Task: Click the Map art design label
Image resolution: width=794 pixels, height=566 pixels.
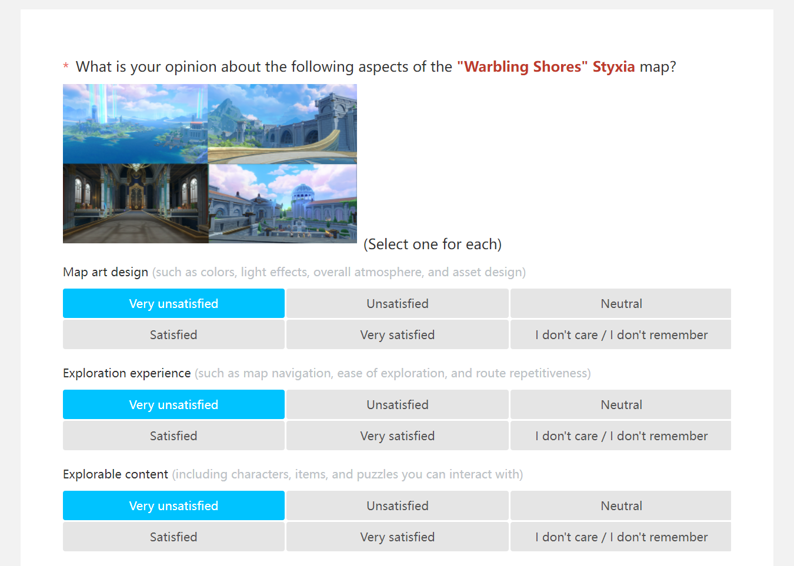Action: tap(105, 272)
